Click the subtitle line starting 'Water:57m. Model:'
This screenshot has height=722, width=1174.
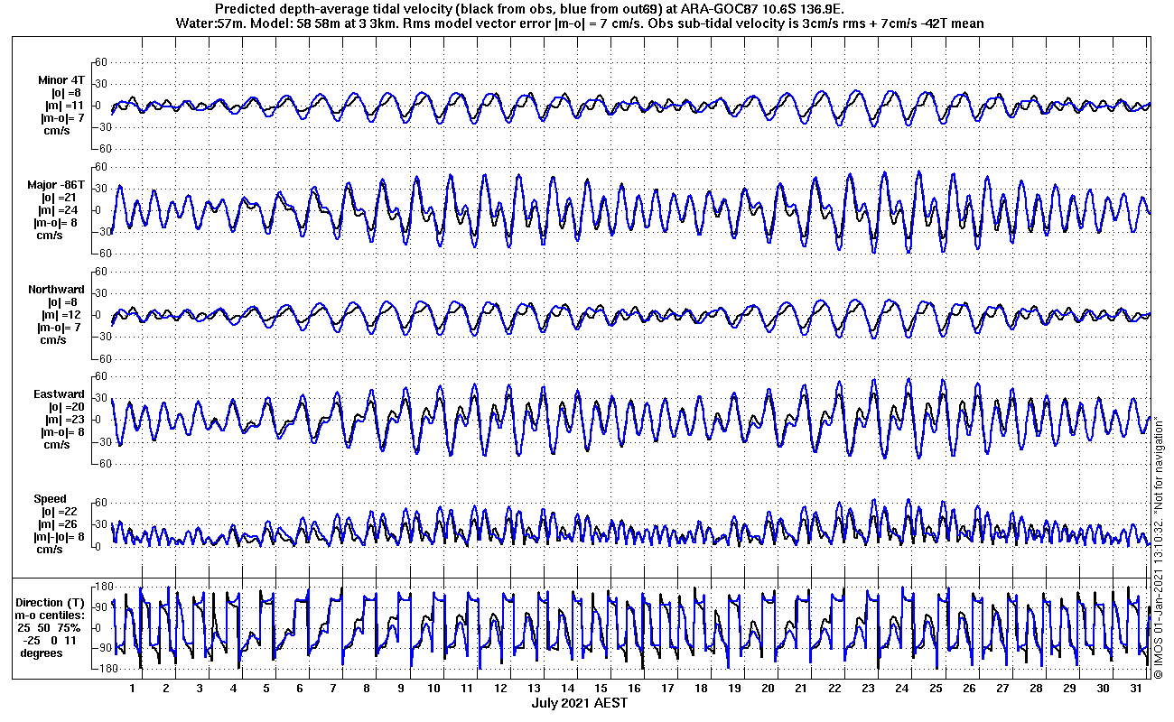[x=580, y=23]
